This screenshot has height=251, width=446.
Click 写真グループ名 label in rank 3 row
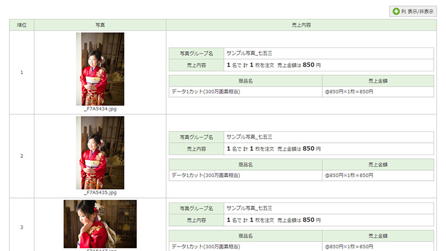(196, 208)
